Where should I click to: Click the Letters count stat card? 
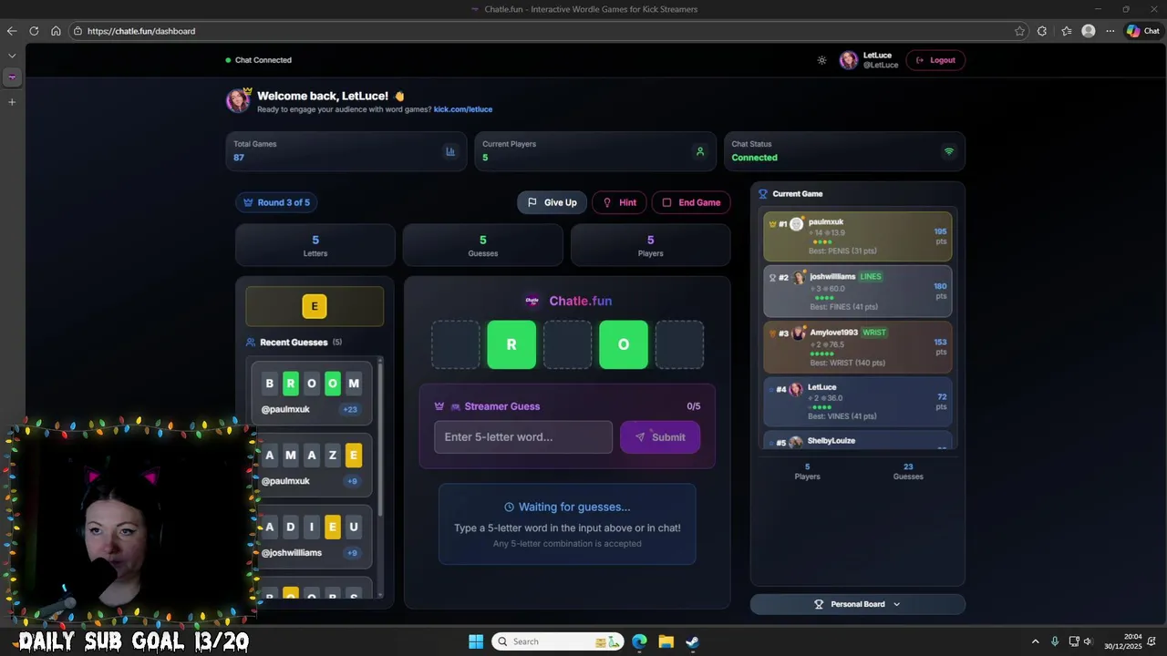(x=315, y=245)
